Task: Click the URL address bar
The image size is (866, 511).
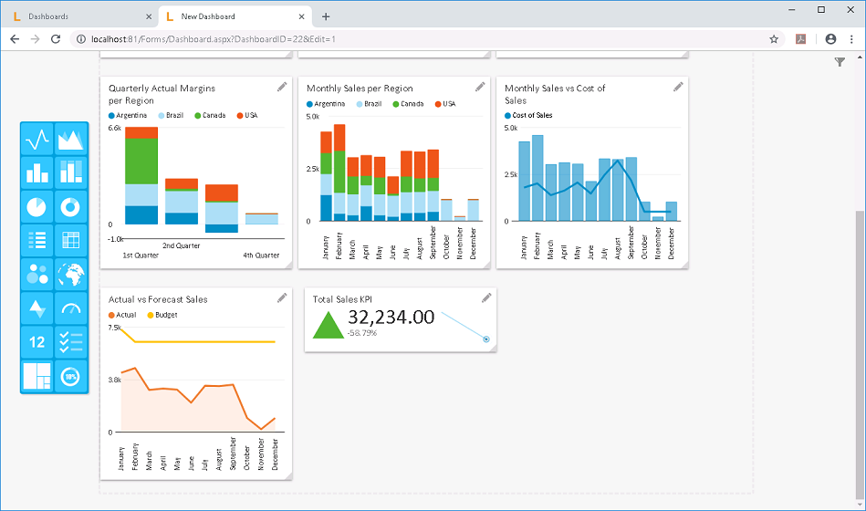Action: (x=411, y=39)
